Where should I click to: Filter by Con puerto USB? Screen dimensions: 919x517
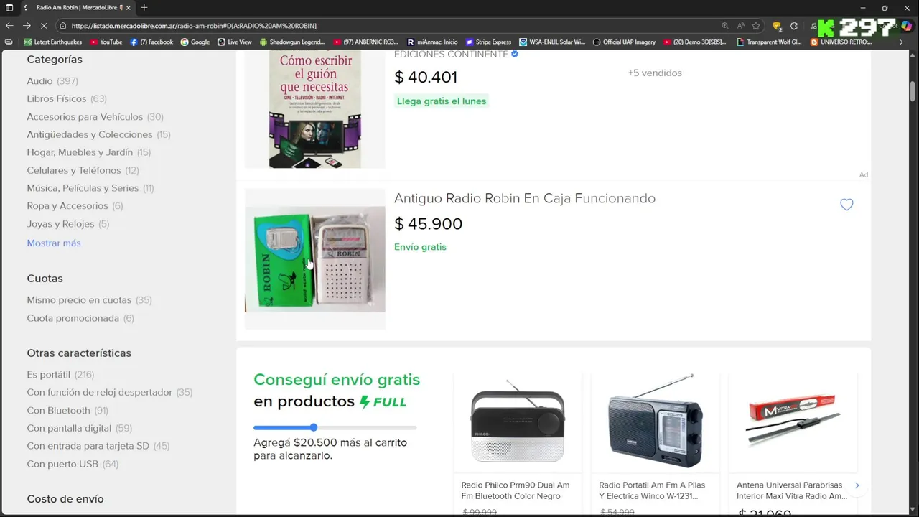[73, 464]
